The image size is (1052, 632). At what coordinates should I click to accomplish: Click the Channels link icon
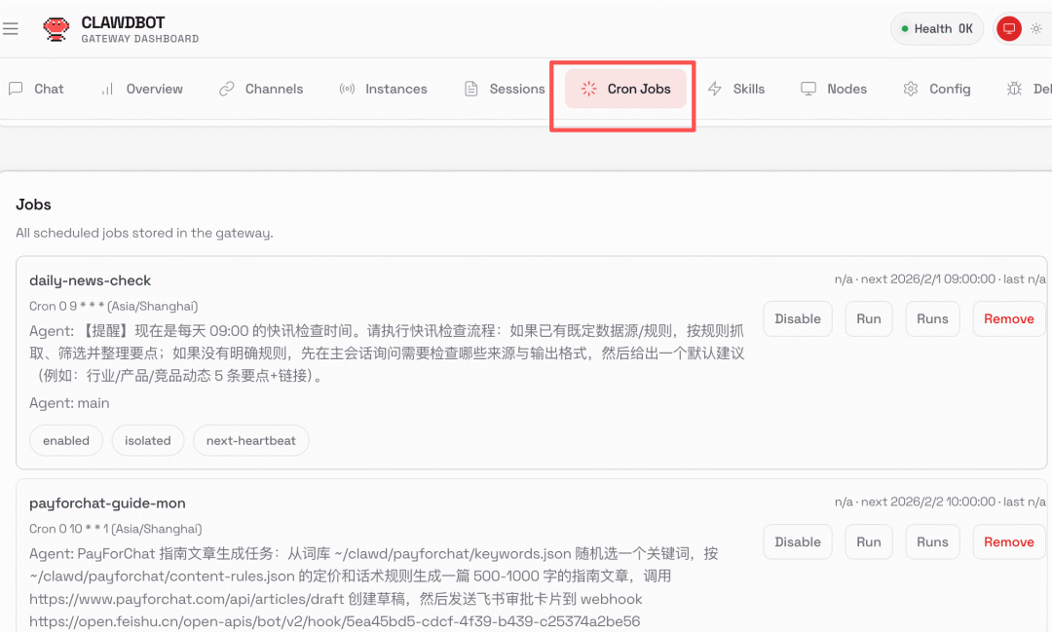coord(227,89)
